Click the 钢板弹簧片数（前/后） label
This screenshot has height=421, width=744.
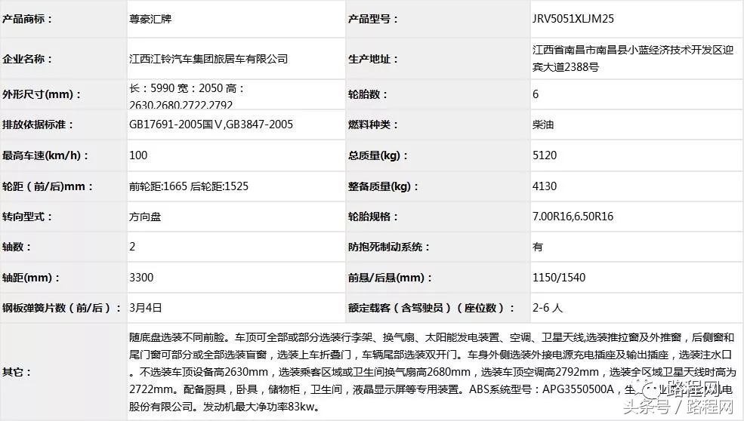pos(62,308)
